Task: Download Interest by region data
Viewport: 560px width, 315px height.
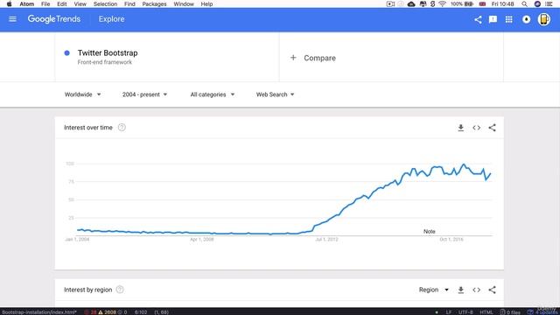Action: point(461,290)
